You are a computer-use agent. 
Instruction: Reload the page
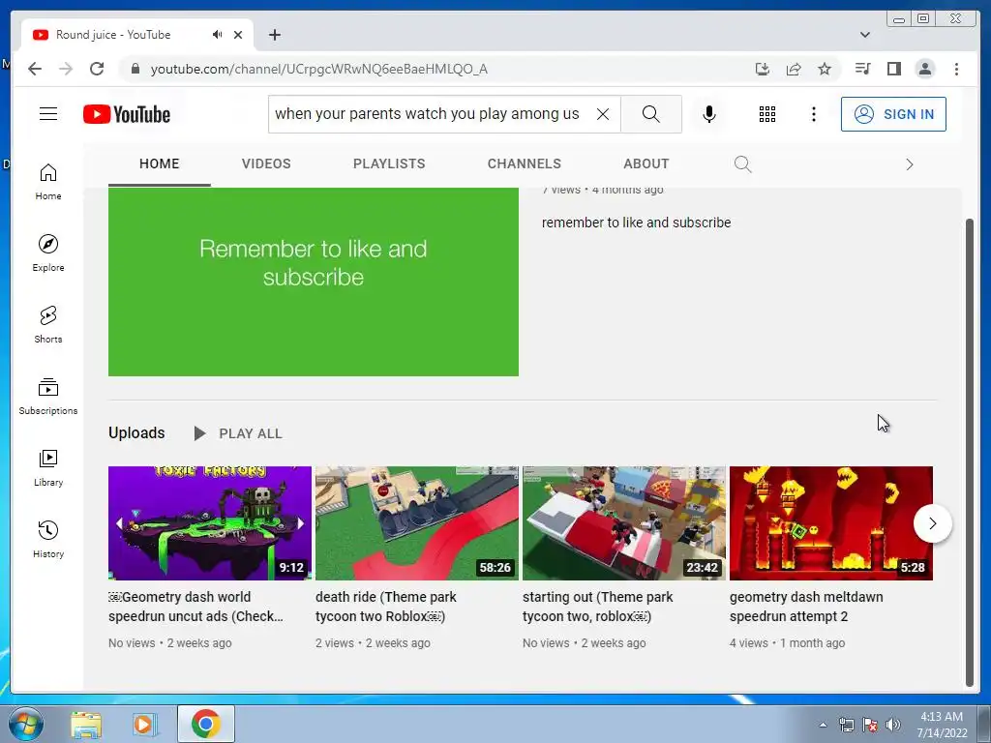point(97,69)
